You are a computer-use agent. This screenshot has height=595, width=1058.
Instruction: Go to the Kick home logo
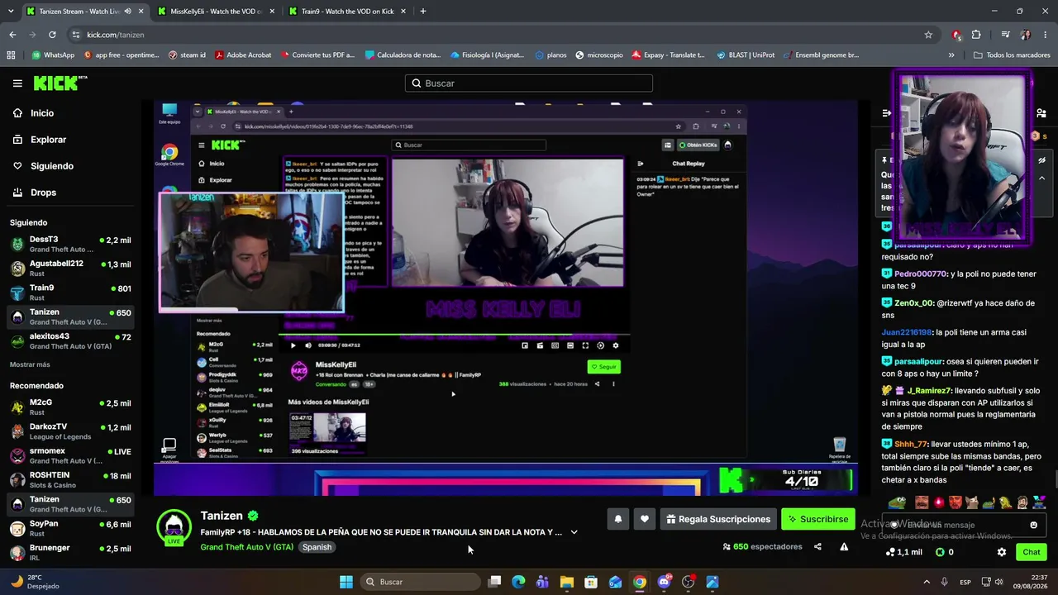pyautogui.click(x=60, y=83)
